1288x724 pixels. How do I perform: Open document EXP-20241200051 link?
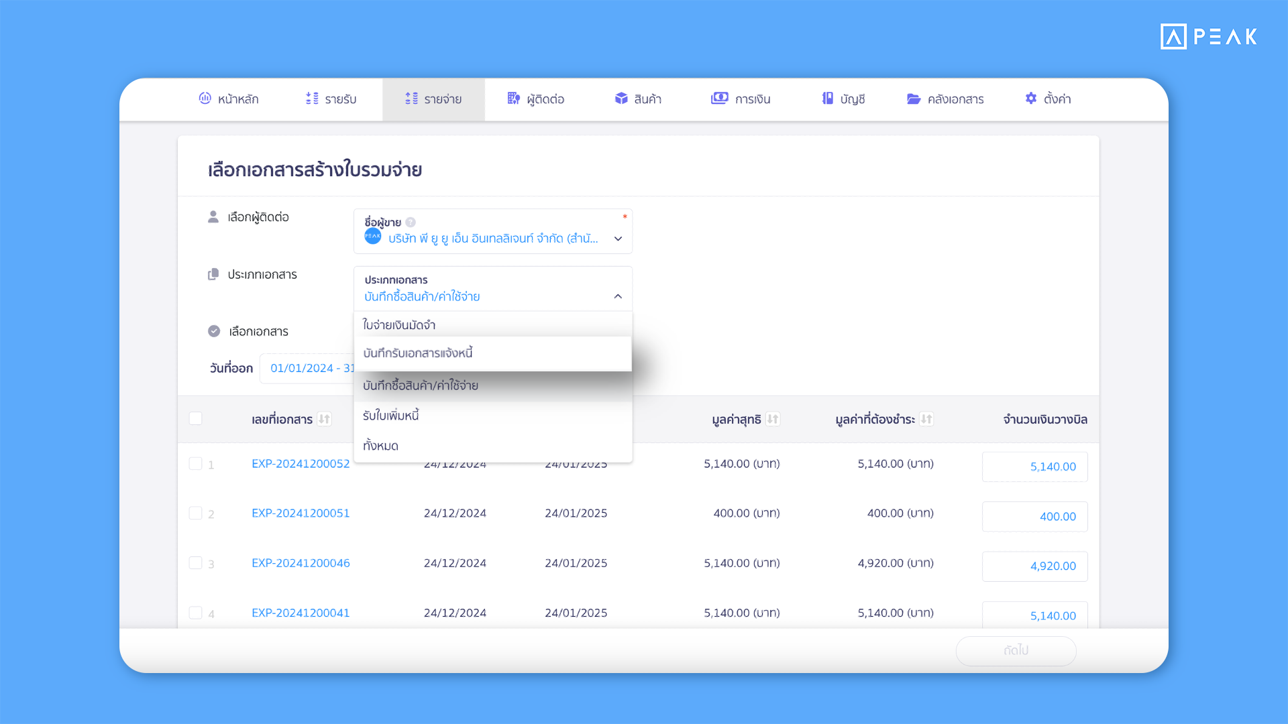coord(300,513)
